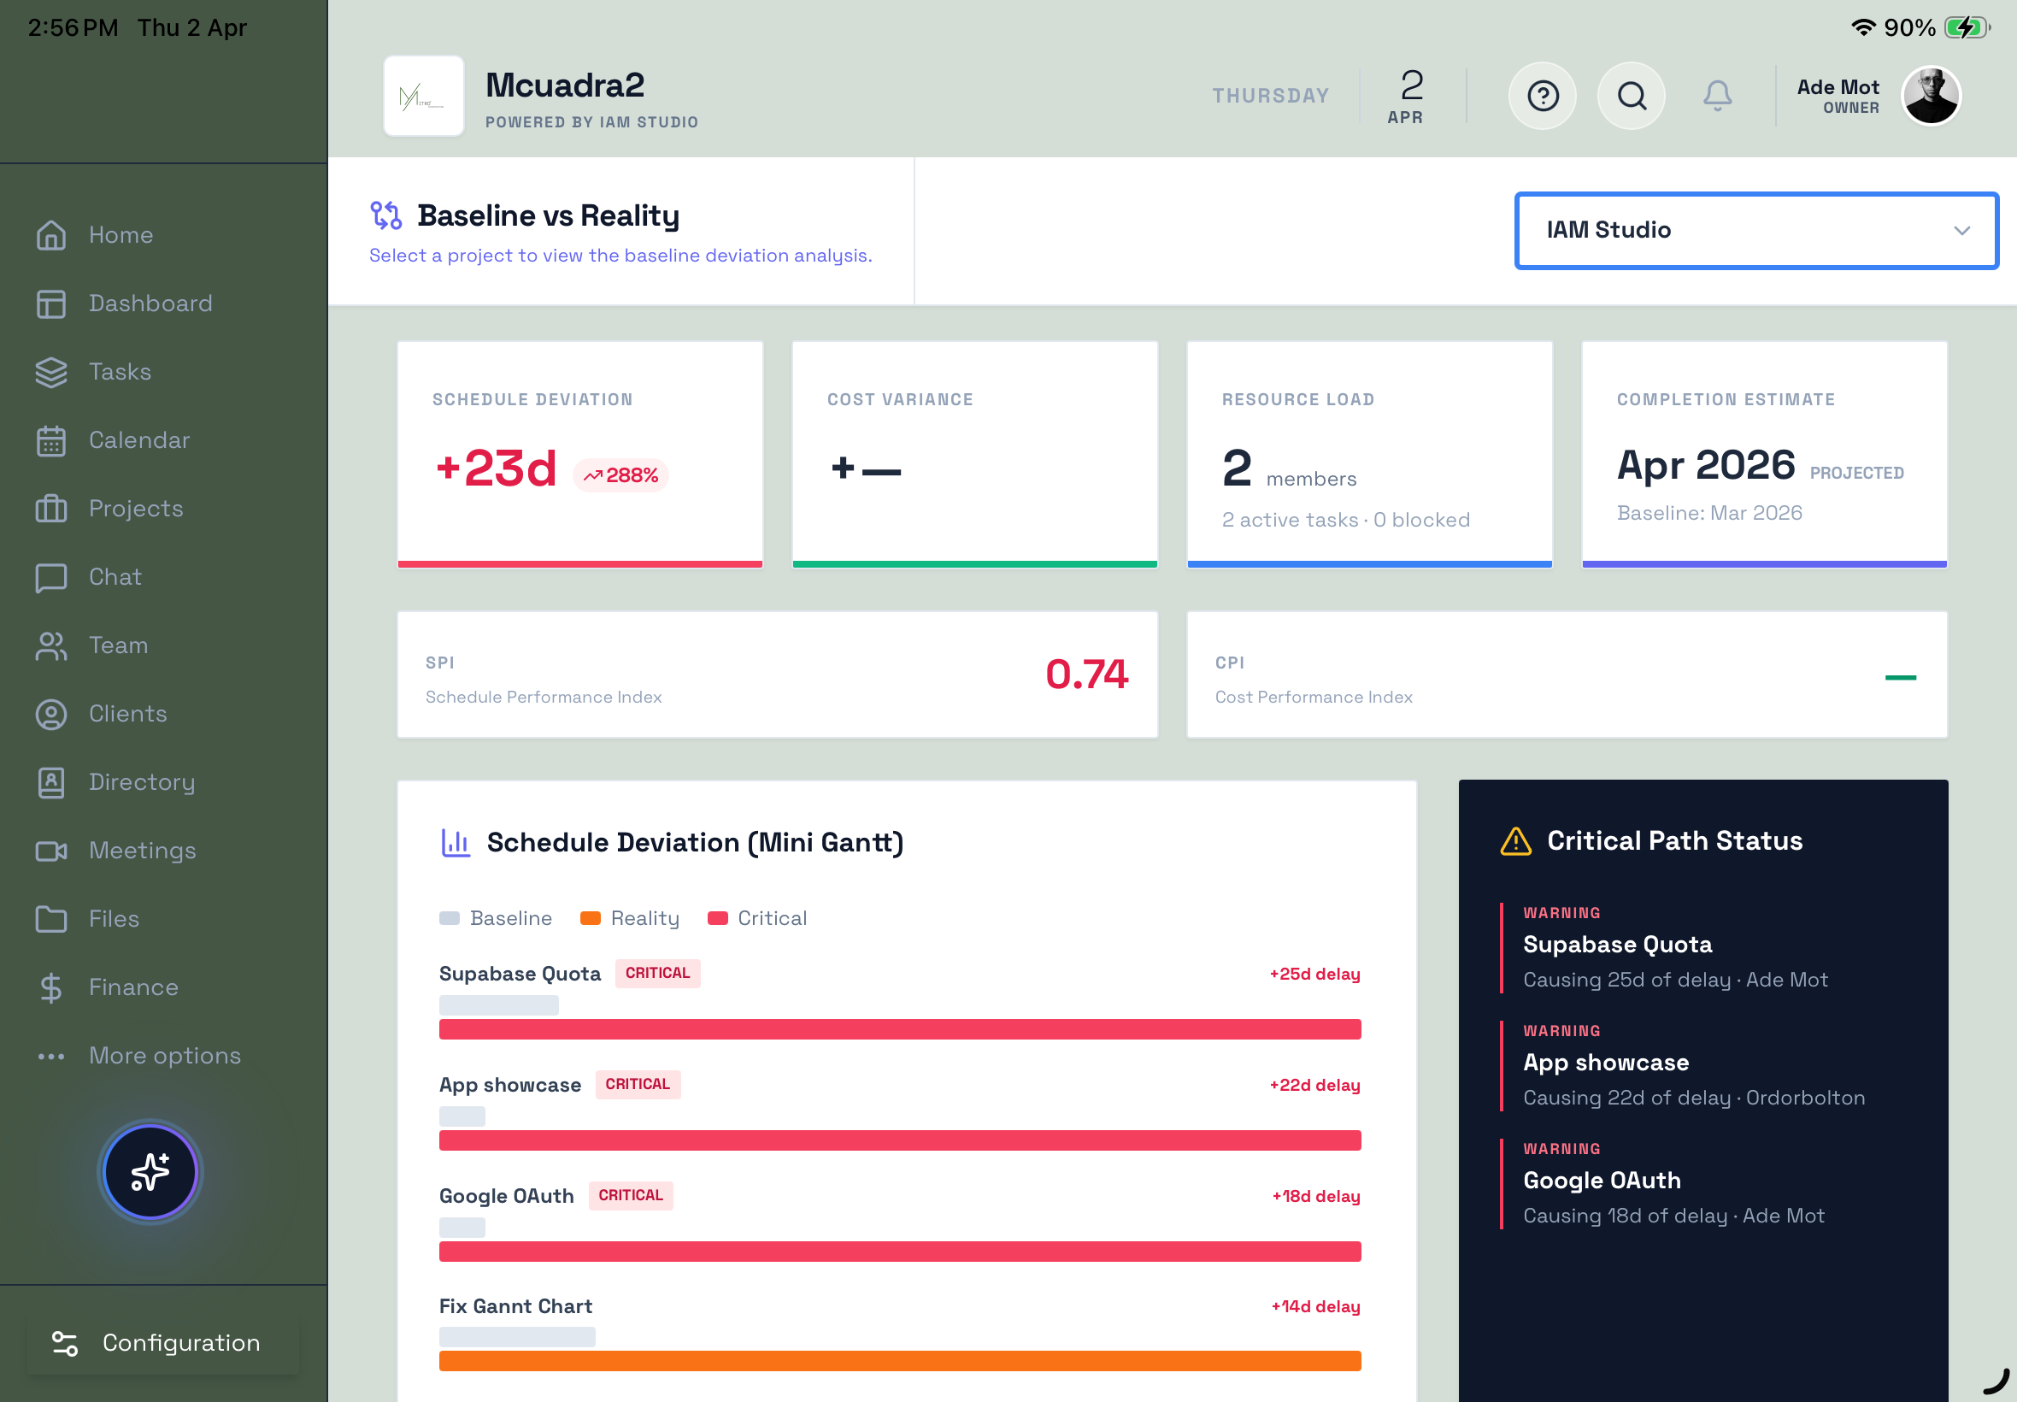Go to Dashboard in sidebar
The height and width of the screenshot is (1402, 2017).
coord(150,303)
